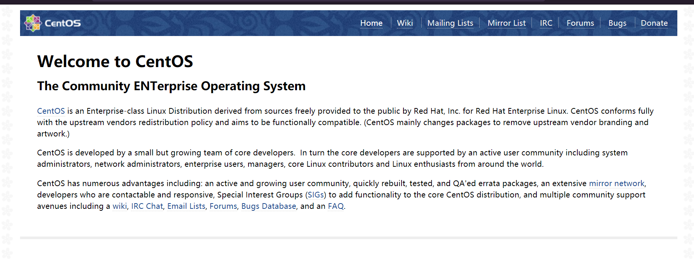The image size is (694, 260).
Task: Follow the wiki link in last paragraph
Action: pyautogui.click(x=120, y=206)
